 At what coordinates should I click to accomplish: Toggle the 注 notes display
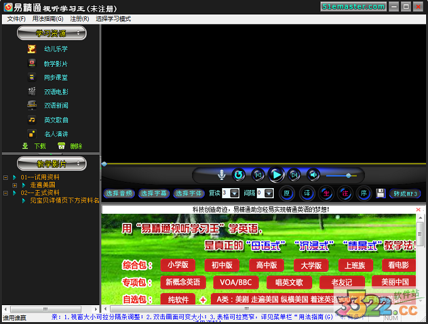pyautogui.click(x=345, y=193)
